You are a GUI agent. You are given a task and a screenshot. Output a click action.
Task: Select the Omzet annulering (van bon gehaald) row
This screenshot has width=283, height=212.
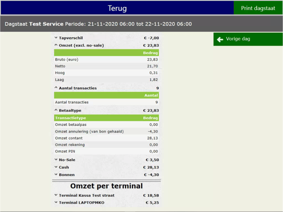coord(106,132)
